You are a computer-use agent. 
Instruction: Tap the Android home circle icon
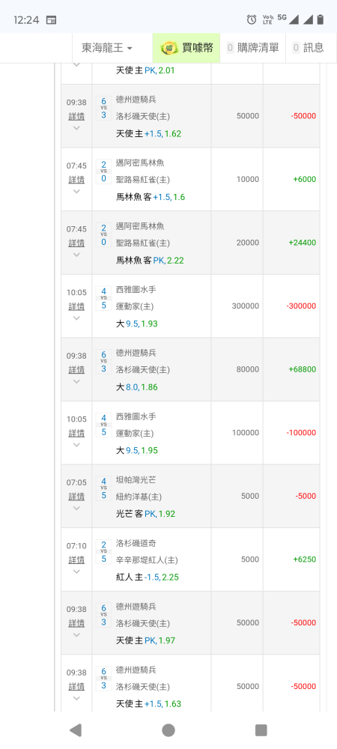pos(168,730)
